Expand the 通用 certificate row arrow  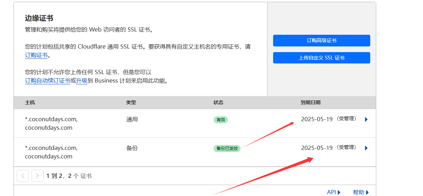click(x=366, y=119)
